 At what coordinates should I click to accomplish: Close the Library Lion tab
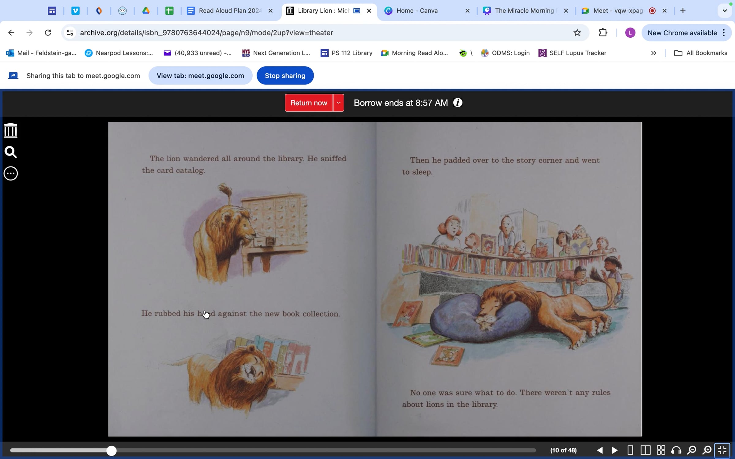[369, 11]
